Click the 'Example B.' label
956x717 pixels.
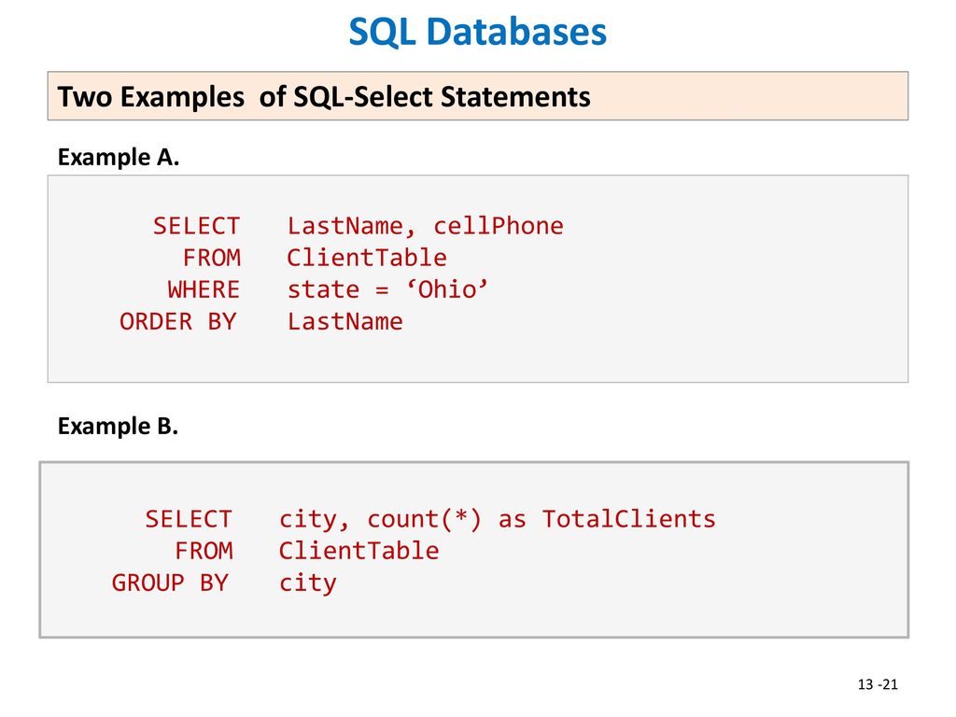[x=118, y=426]
